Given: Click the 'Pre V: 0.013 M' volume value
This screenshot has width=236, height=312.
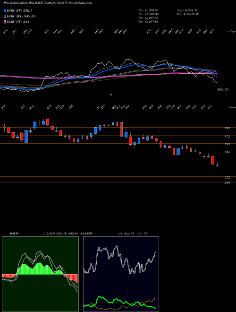Looking at the screenshot, I should (x=187, y=14).
